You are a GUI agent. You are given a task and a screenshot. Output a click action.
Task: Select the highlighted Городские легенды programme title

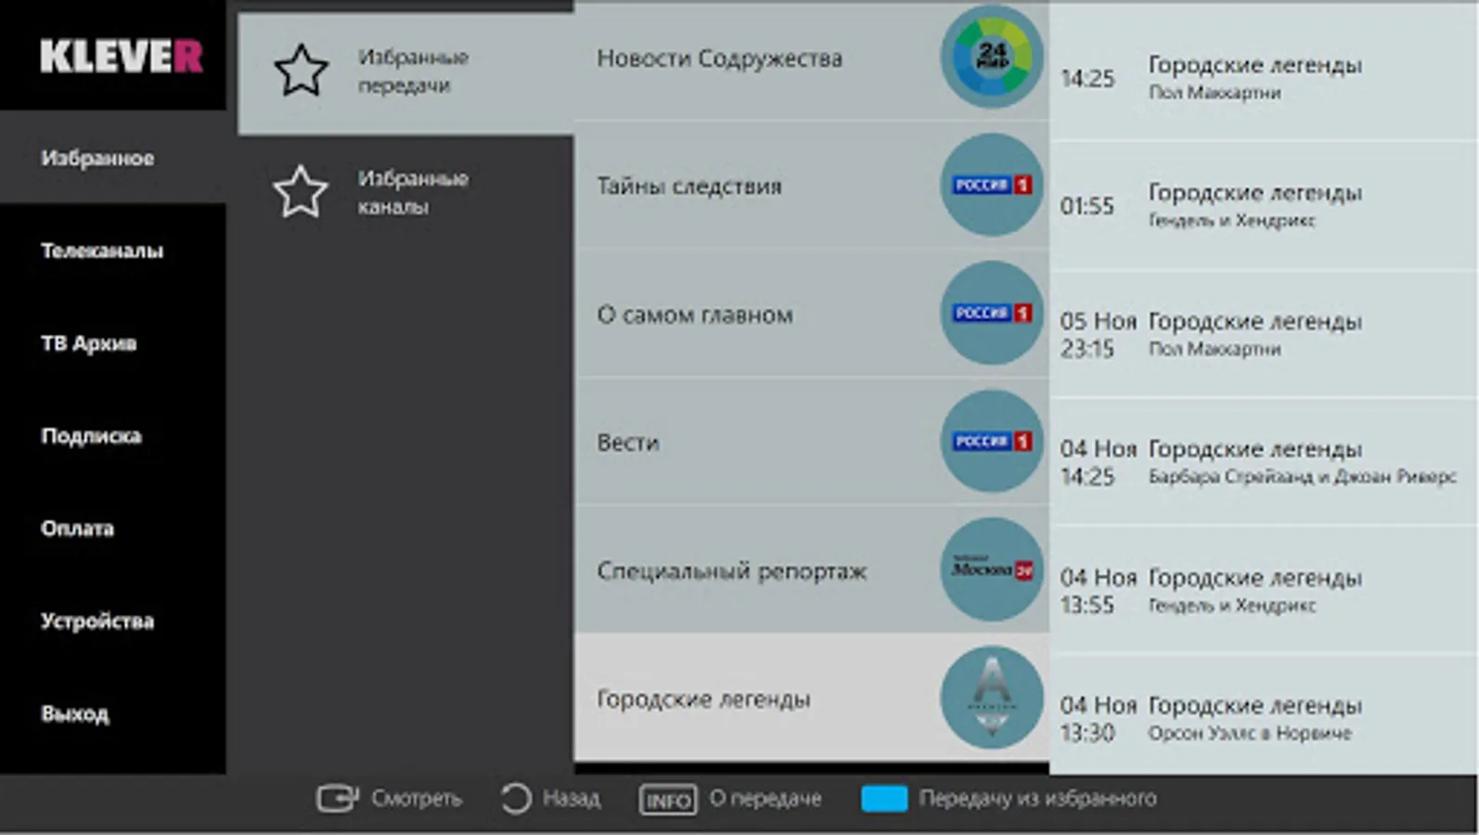click(703, 699)
